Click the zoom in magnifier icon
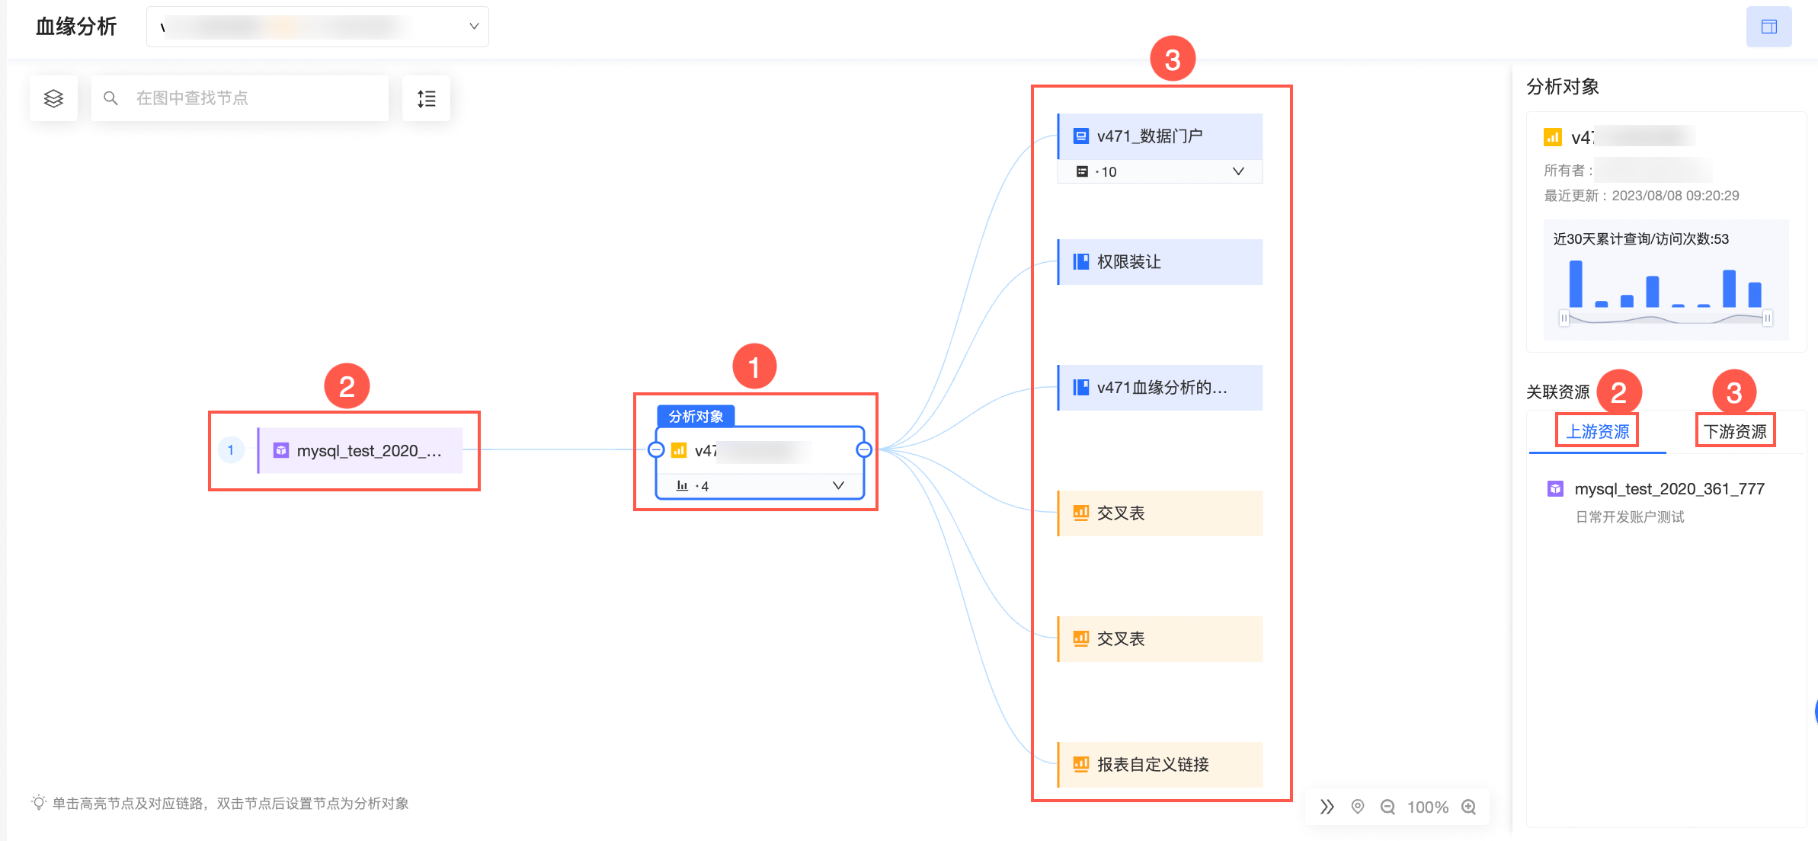 (1469, 807)
